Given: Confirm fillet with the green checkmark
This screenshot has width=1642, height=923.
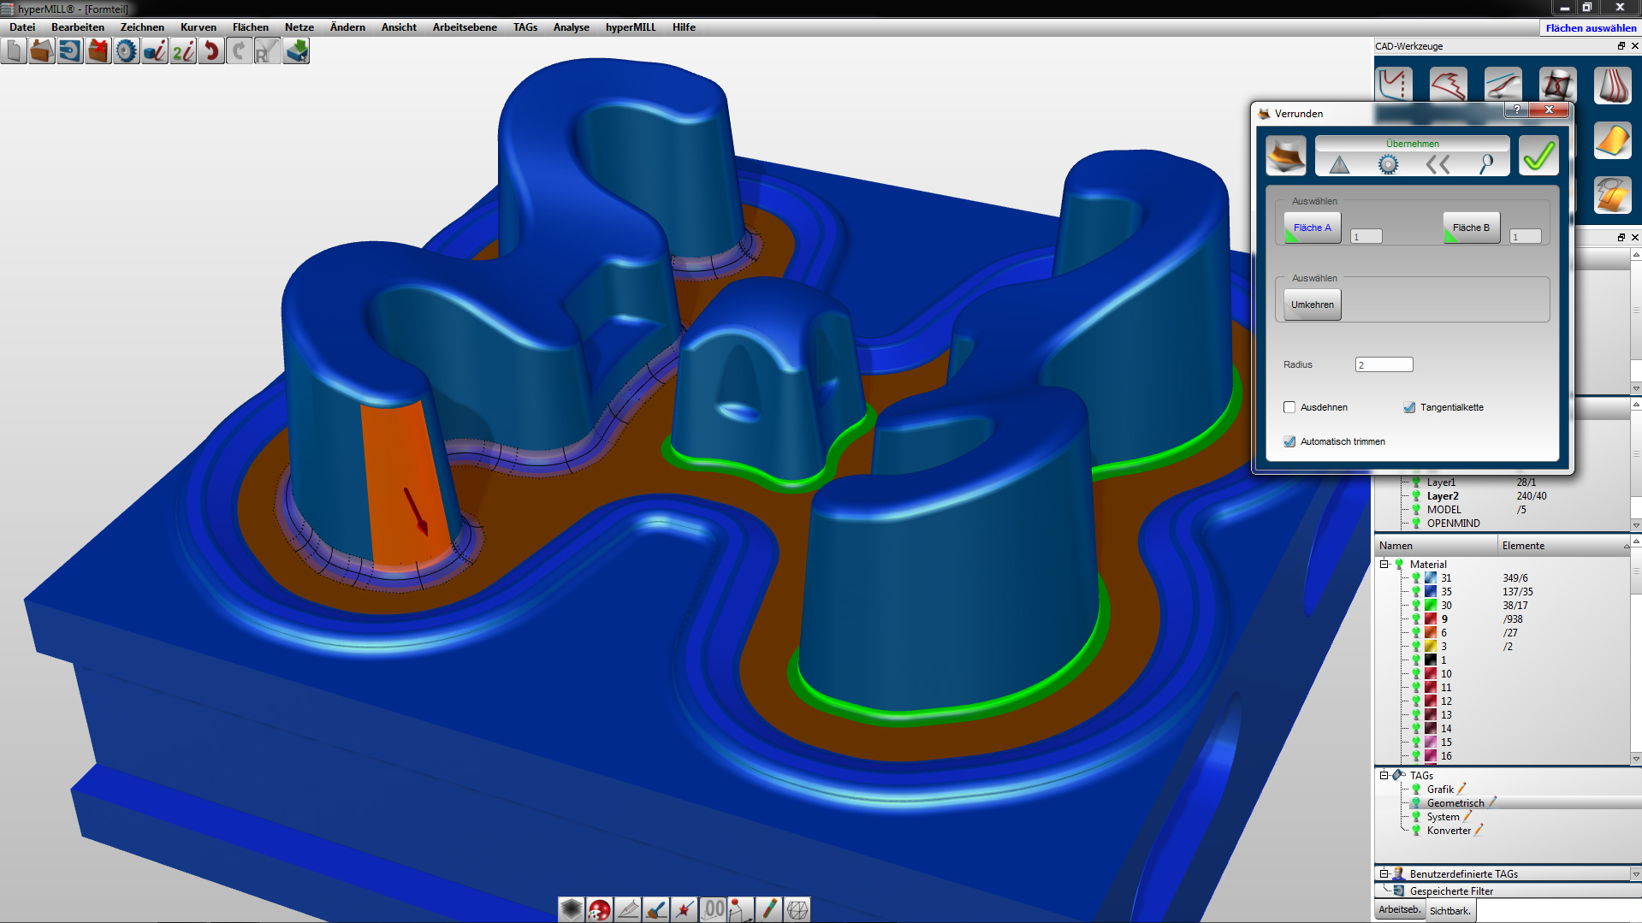Looking at the screenshot, I should [x=1538, y=156].
